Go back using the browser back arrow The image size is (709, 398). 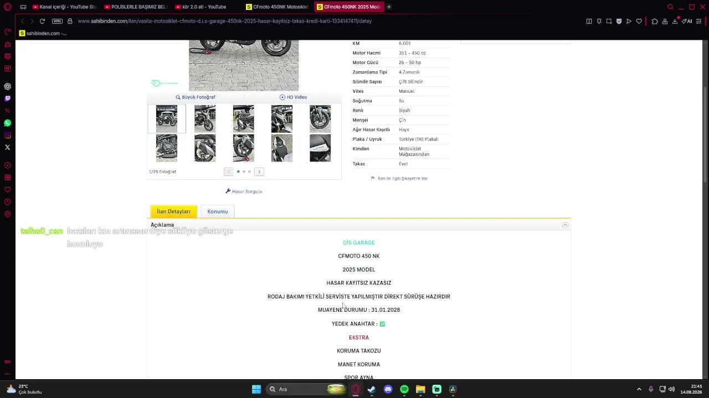coord(22,21)
